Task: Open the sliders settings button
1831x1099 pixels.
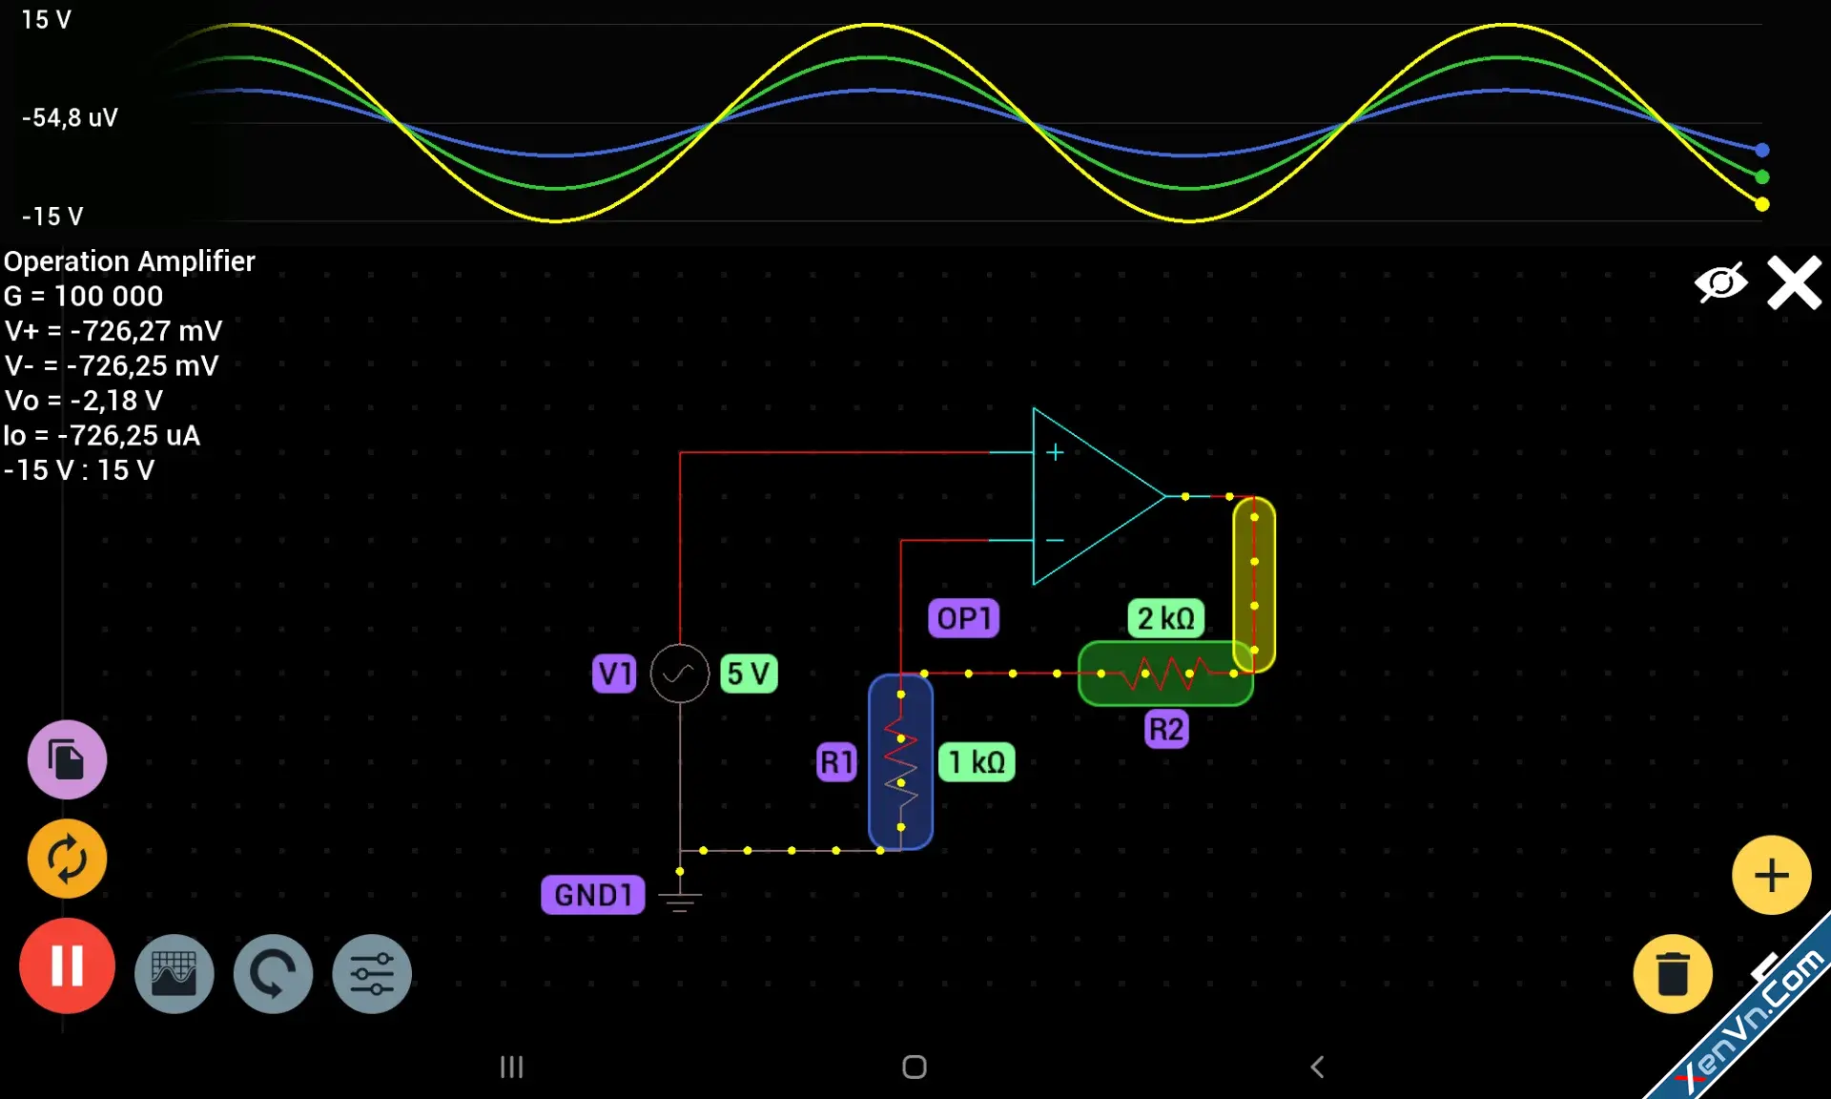Action: 372,973
